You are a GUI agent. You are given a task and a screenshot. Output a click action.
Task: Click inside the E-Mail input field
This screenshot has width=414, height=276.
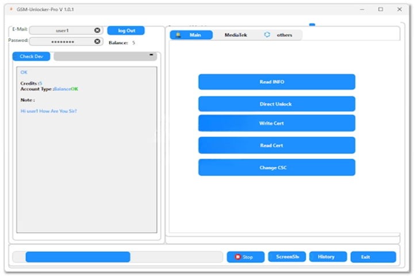click(62, 30)
